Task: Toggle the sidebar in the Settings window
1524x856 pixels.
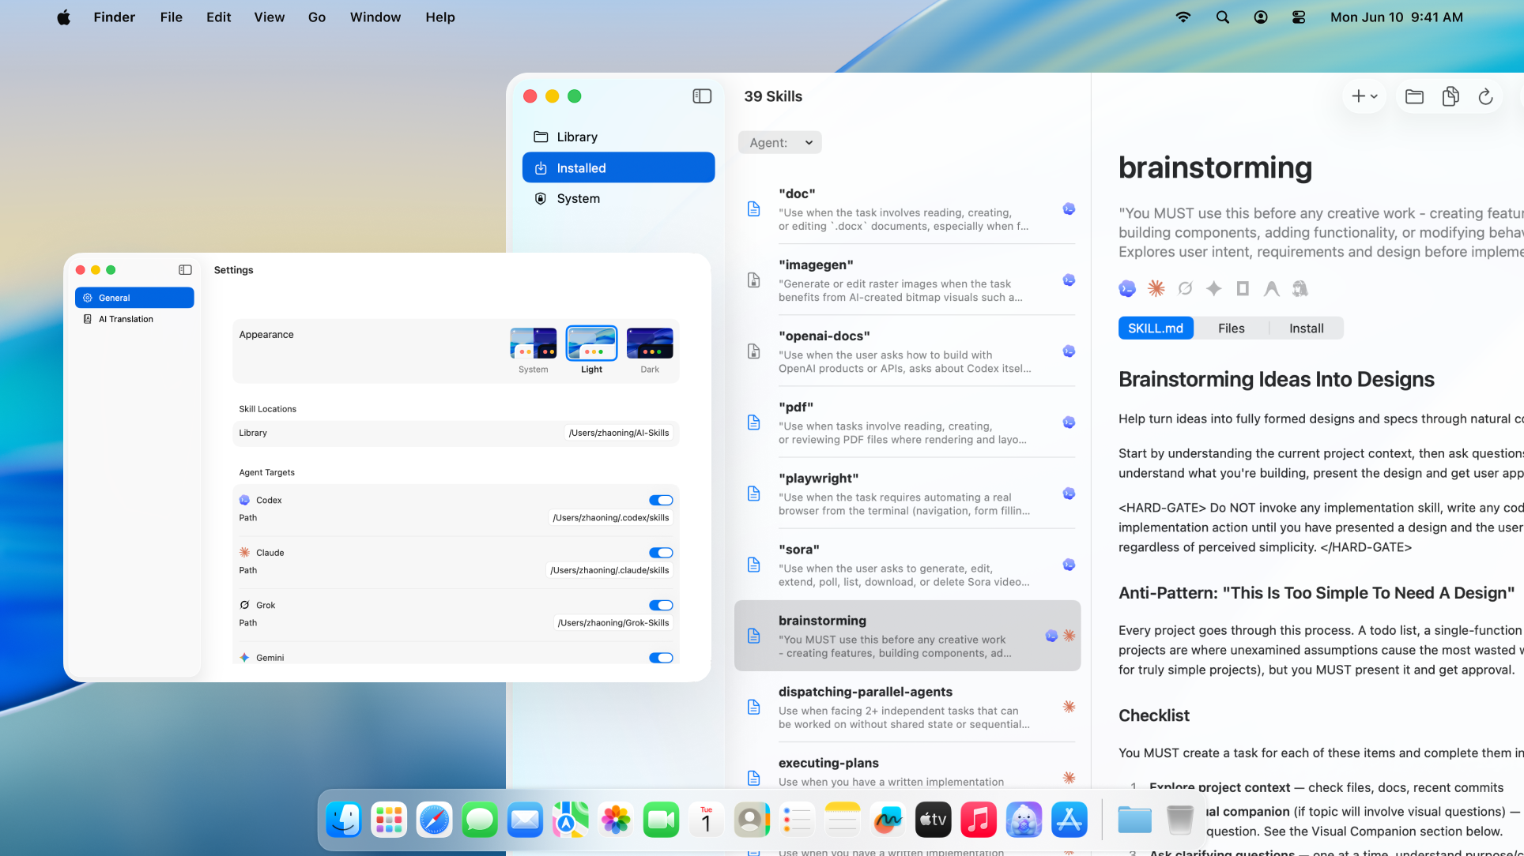Action: pos(185,270)
